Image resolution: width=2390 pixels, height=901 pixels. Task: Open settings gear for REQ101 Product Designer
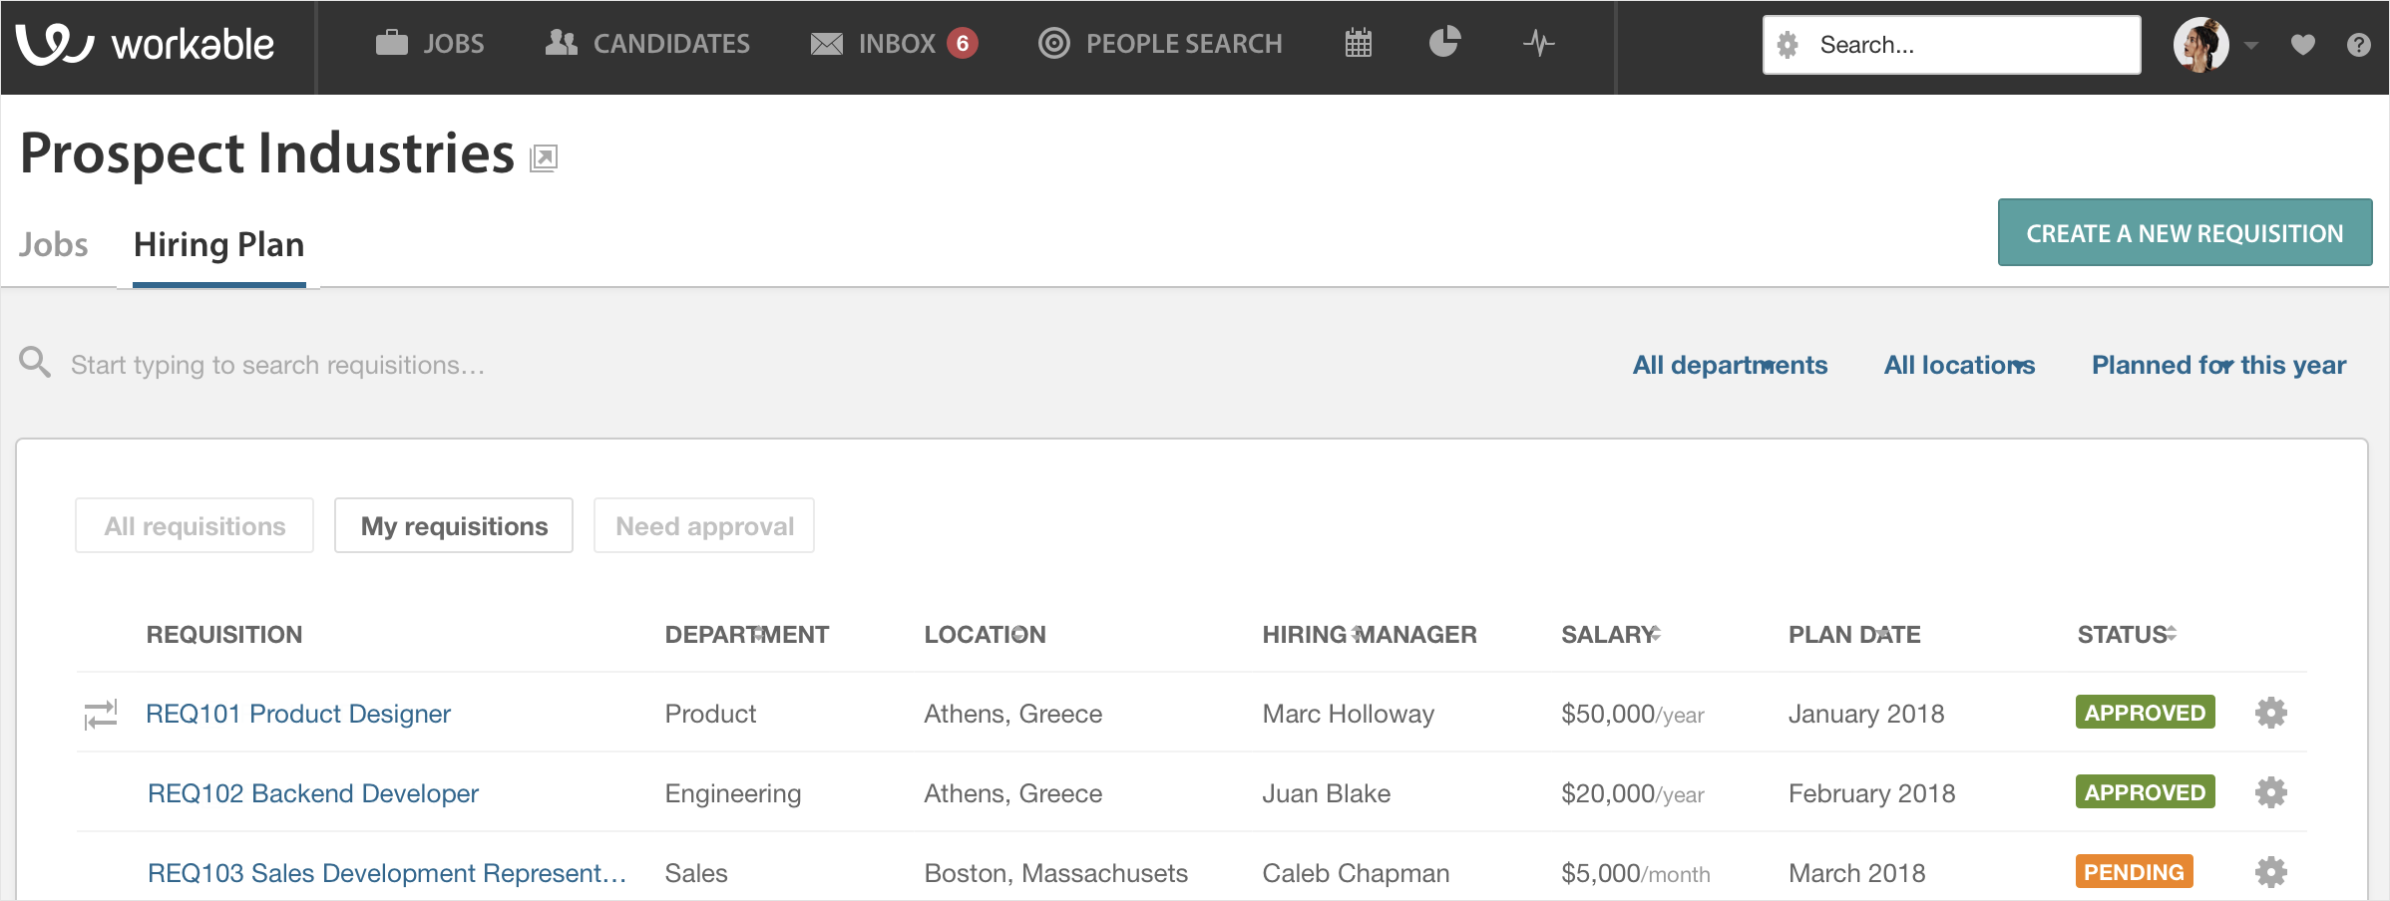(2271, 713)
